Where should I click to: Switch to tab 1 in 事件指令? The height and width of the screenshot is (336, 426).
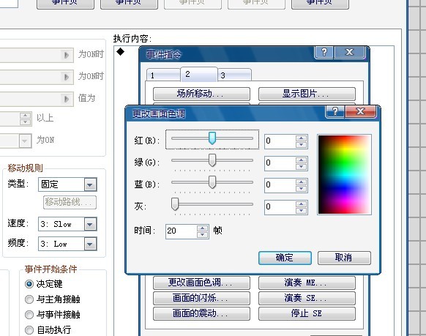click(163, 75)
